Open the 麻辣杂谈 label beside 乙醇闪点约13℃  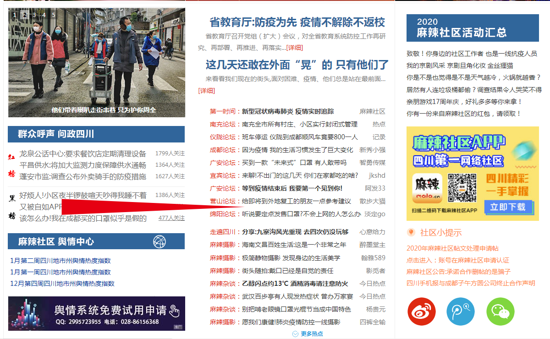222,284
